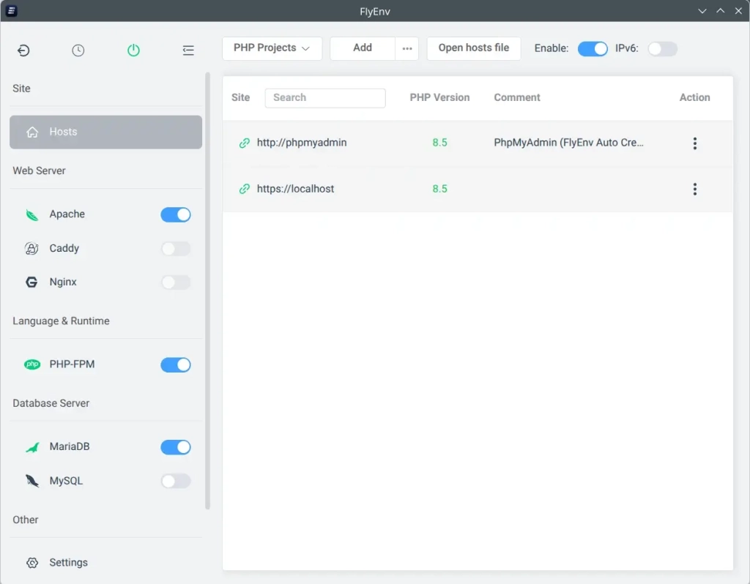
Task: Click PHP version 8.5 for phpmyadmin
Action: point(439,143)
